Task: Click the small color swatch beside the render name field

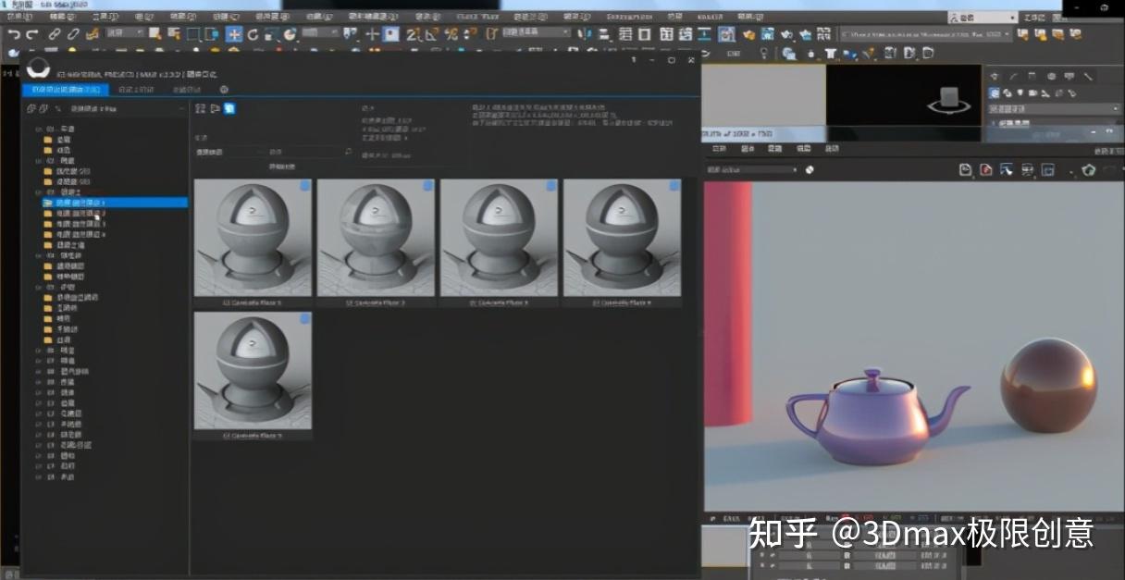Action: pos(808,170)
